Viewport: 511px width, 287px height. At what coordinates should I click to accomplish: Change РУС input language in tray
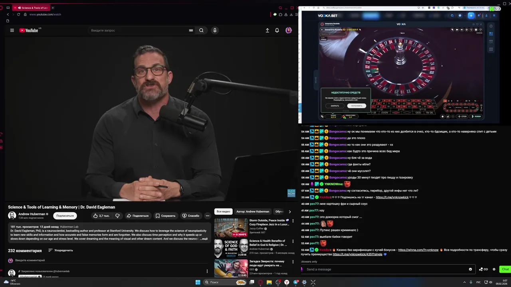(478, 282)
